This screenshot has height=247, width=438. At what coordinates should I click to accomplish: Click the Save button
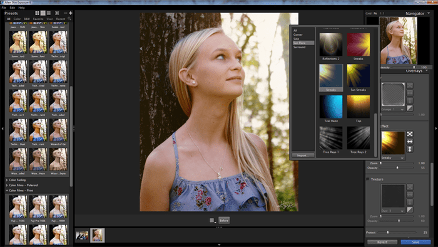[415, 242]
